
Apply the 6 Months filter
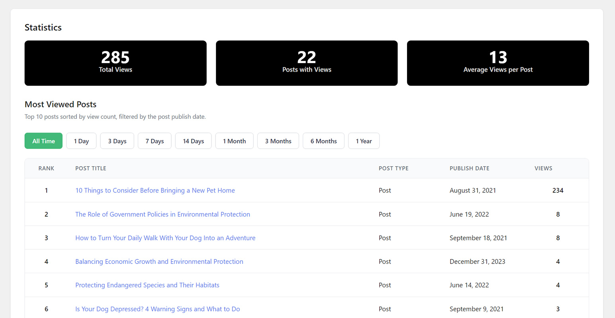pyautogui.click(x=323, y=141)
